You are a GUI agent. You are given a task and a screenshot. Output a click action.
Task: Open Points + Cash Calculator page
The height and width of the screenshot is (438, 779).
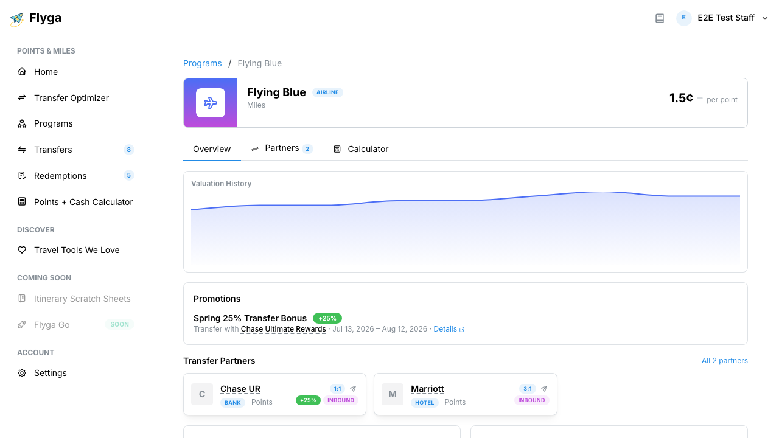(x=75, y=202)
